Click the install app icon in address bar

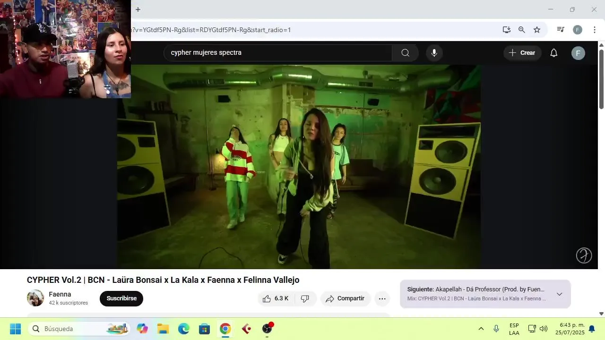coord(507,30)
